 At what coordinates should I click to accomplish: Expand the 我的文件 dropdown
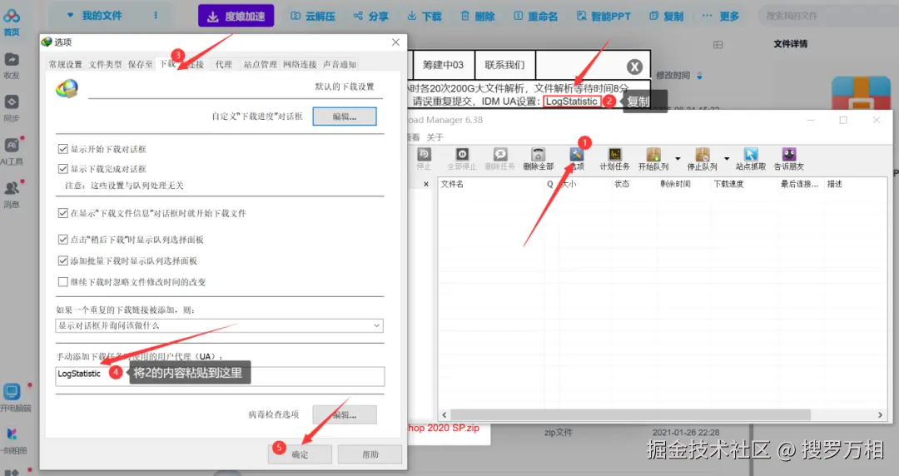point(71,16)
